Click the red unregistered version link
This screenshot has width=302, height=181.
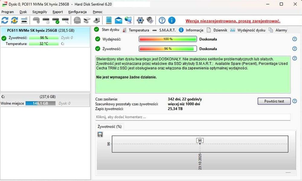[233, 21]
